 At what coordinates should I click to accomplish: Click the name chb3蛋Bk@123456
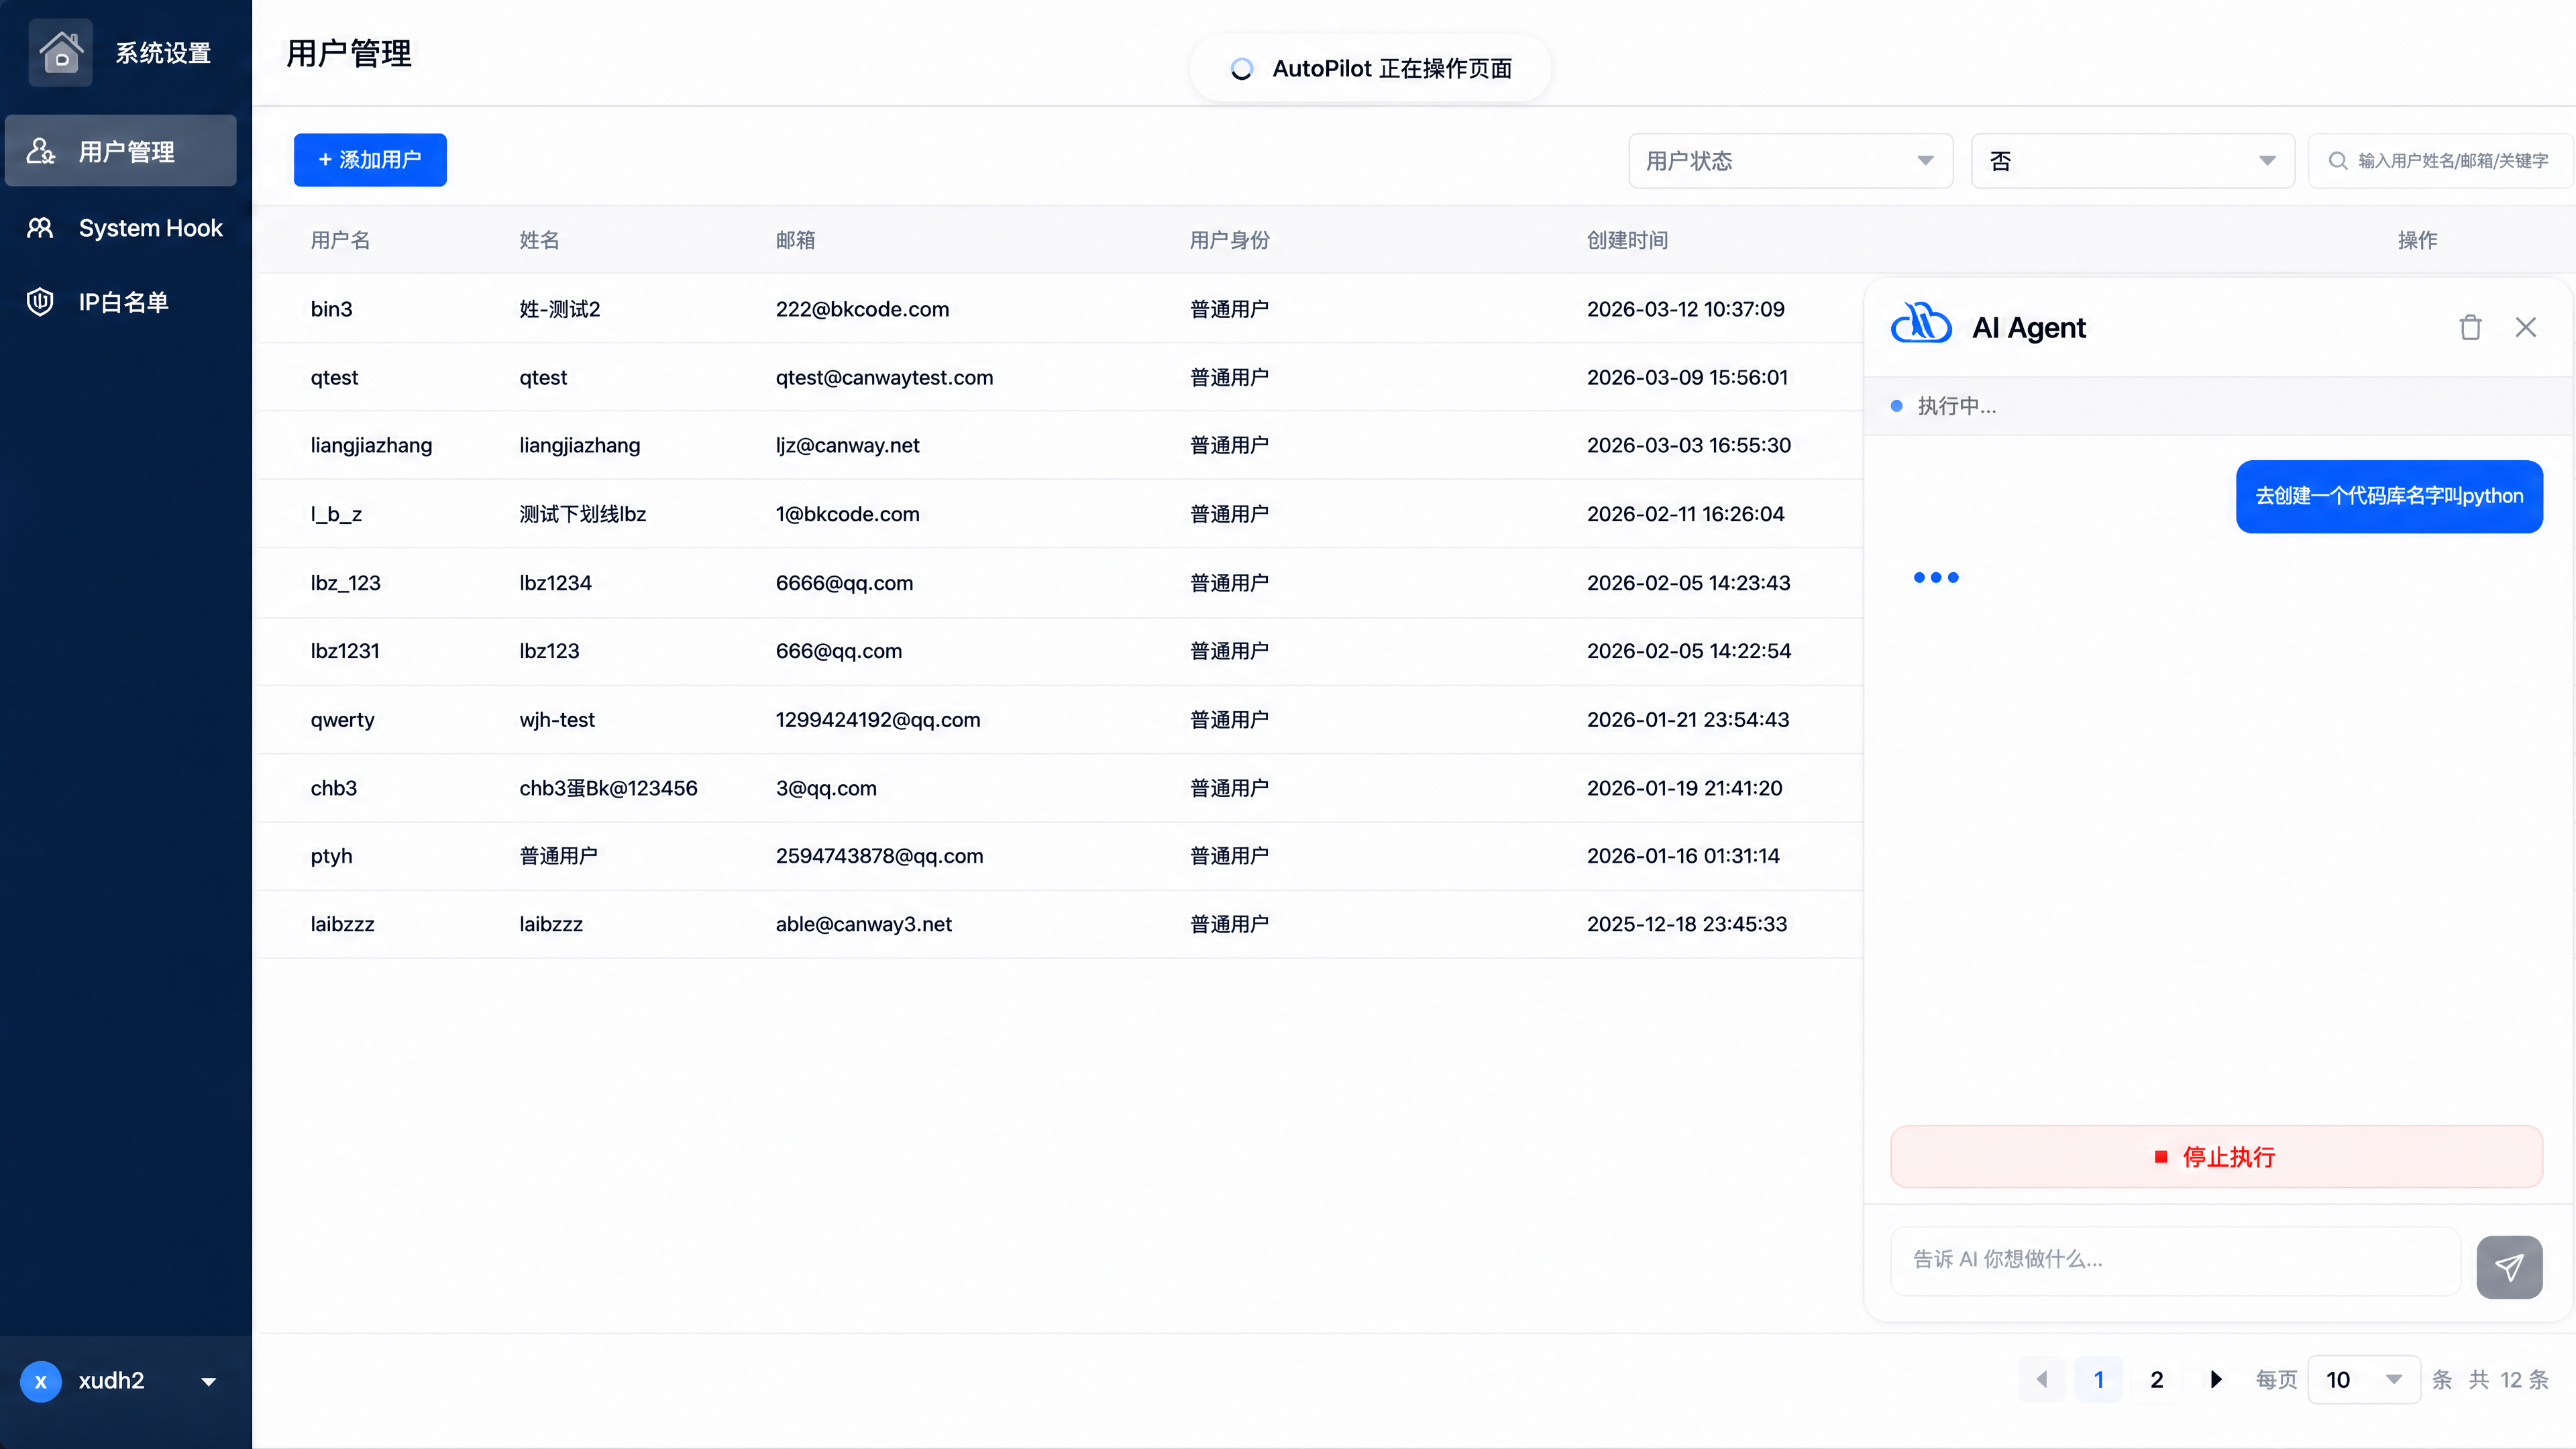tap(609, 788)
